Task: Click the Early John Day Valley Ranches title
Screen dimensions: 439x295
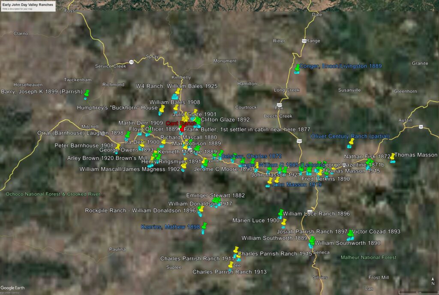Action: coord(28,4)
